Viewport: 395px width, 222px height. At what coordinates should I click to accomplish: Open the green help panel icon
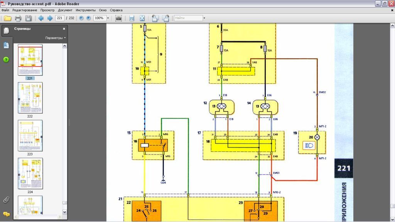pos(6,60)
